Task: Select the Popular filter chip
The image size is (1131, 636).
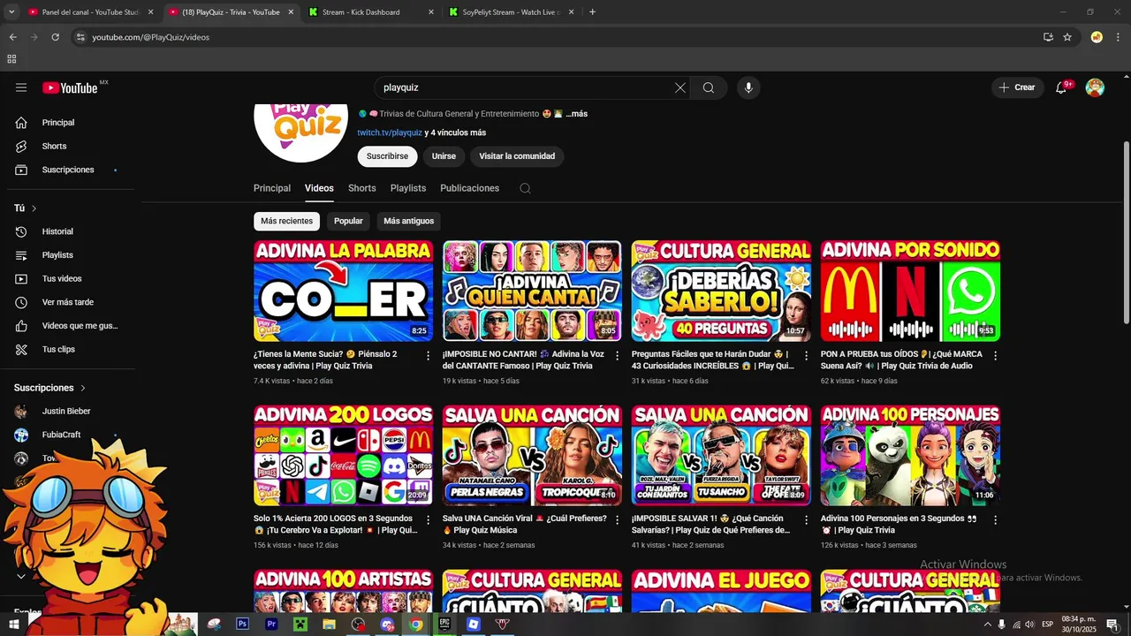Action: click(x=348, y=221)
